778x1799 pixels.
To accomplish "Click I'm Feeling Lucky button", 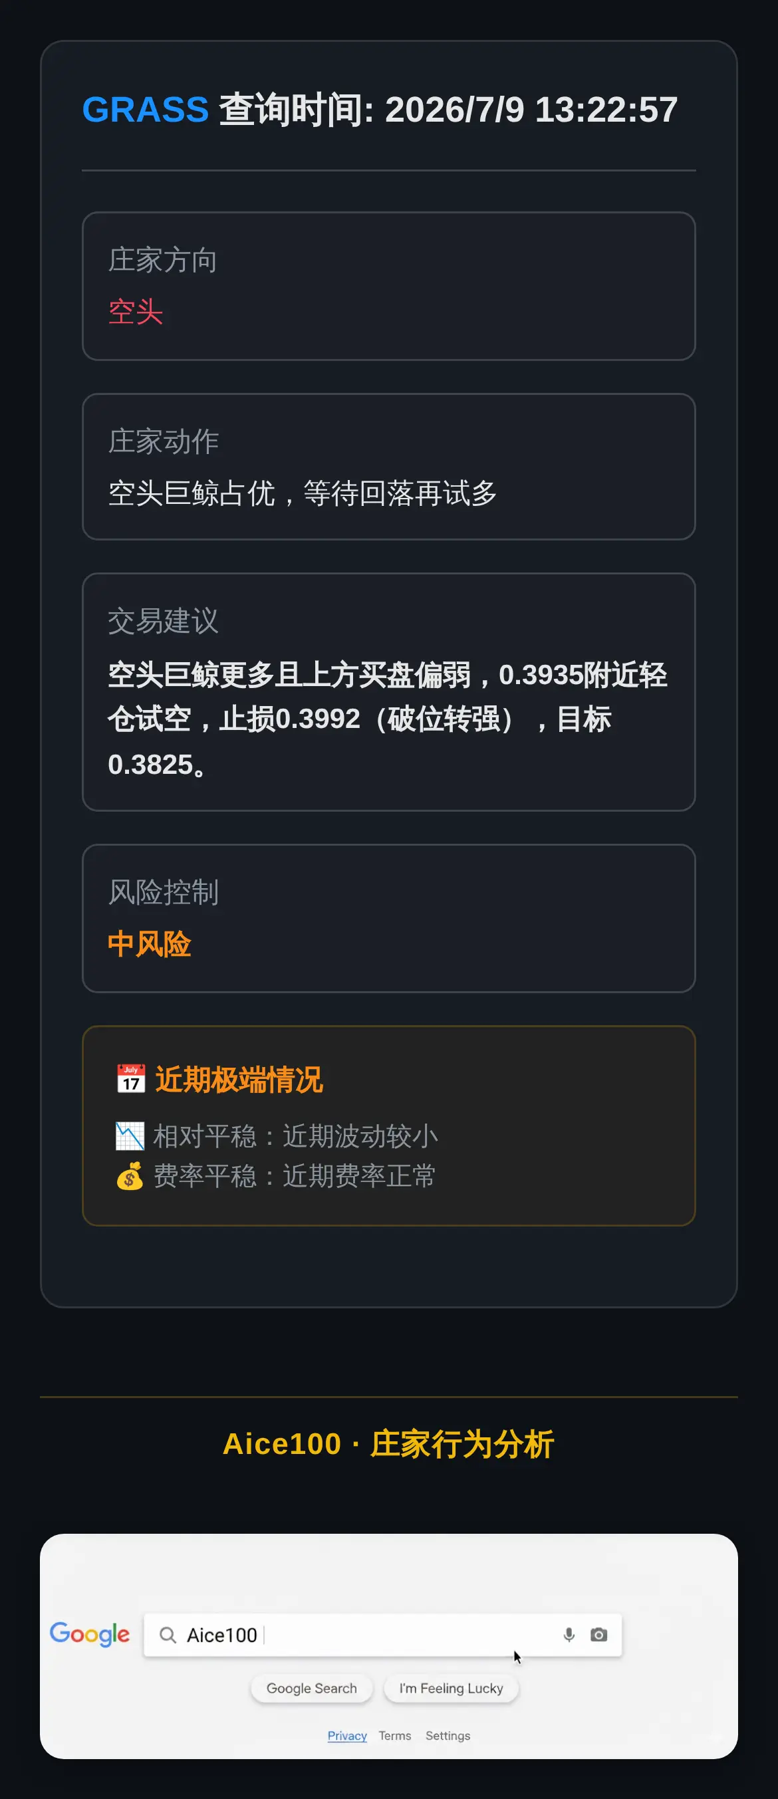I will click(x=451, y=1688).
